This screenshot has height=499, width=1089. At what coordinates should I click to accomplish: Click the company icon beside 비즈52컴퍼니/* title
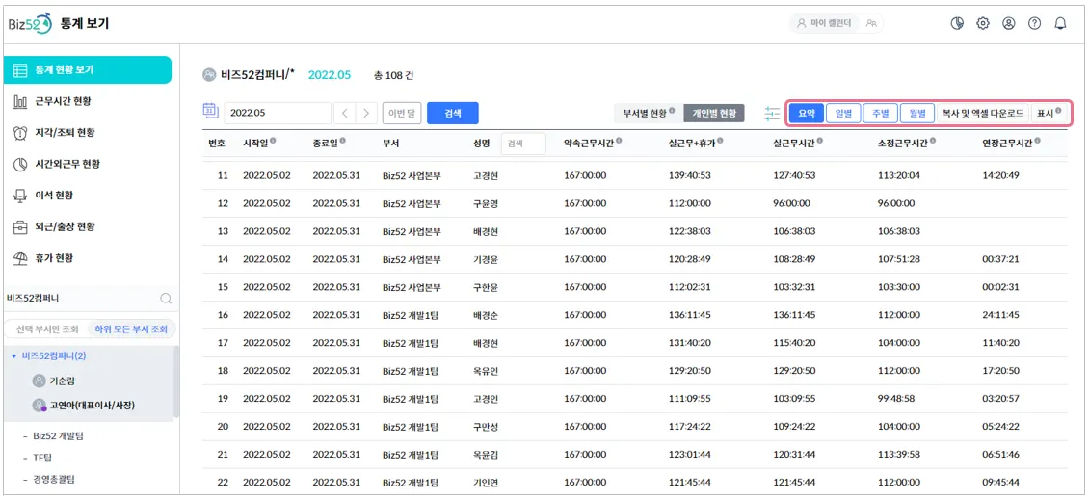pyautogui.click(x=209, y=75)
